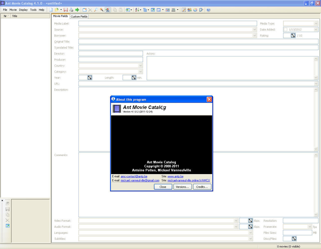Image resolution: width=321 pixels, height=249 pixels.
Task: Switch to the Custom Fields tab
Action: click(79, 17)
